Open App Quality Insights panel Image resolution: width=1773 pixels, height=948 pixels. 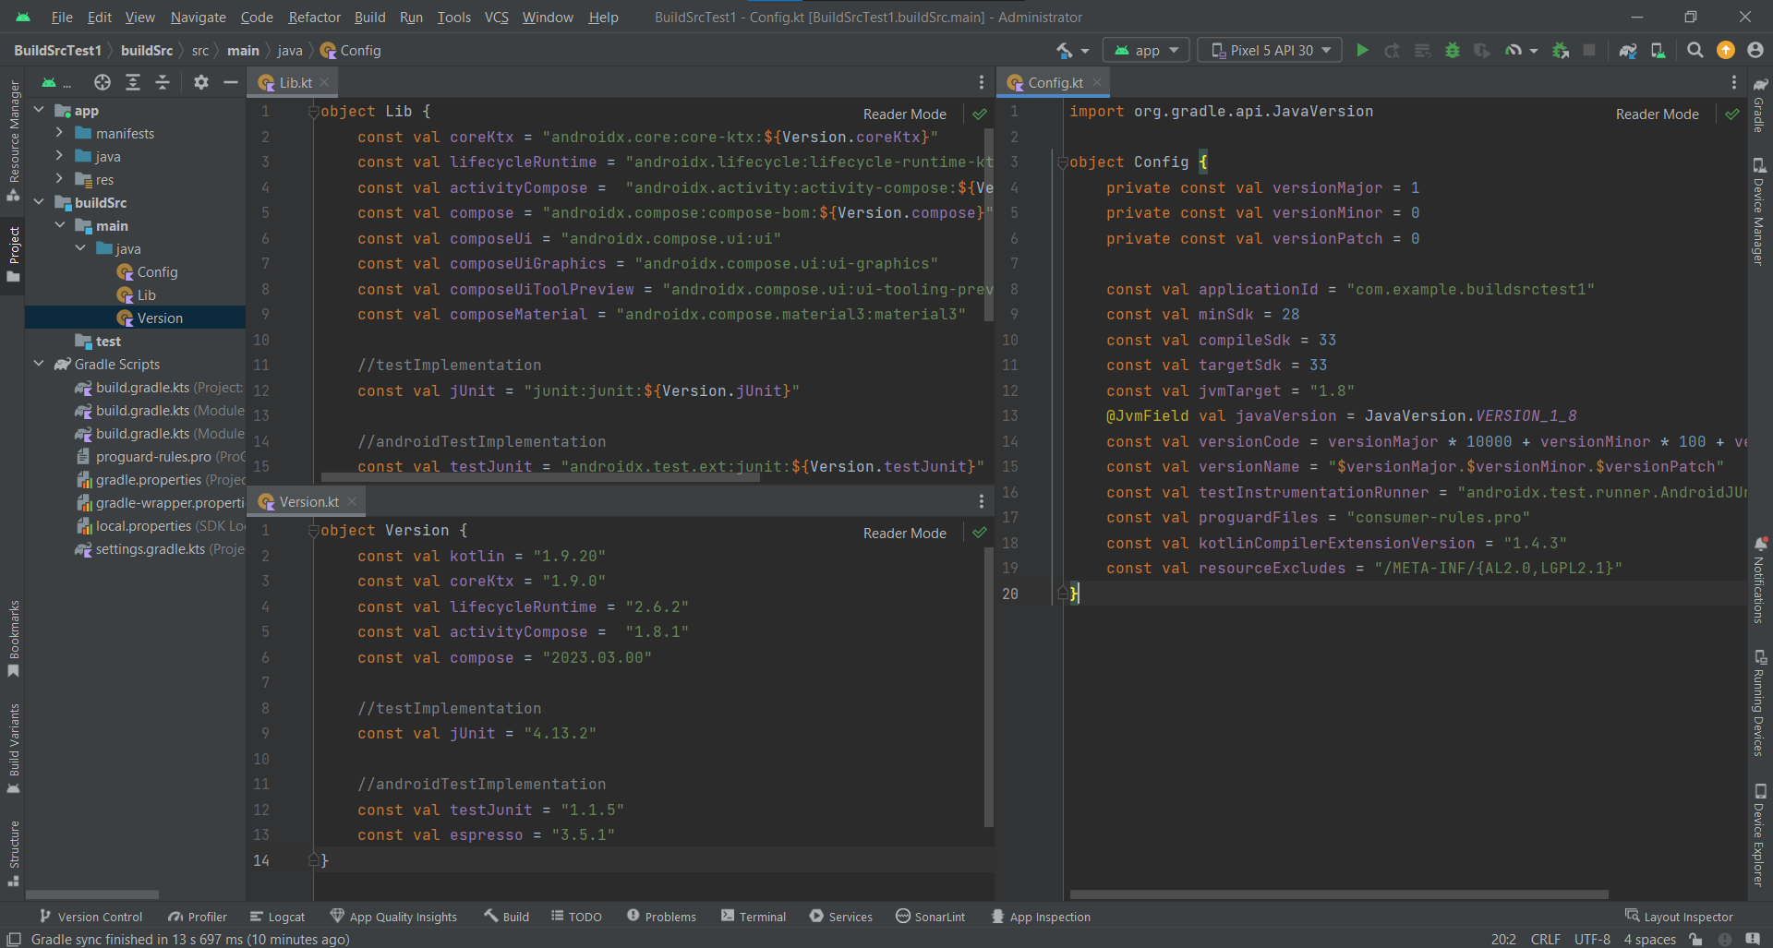point(393,917)
